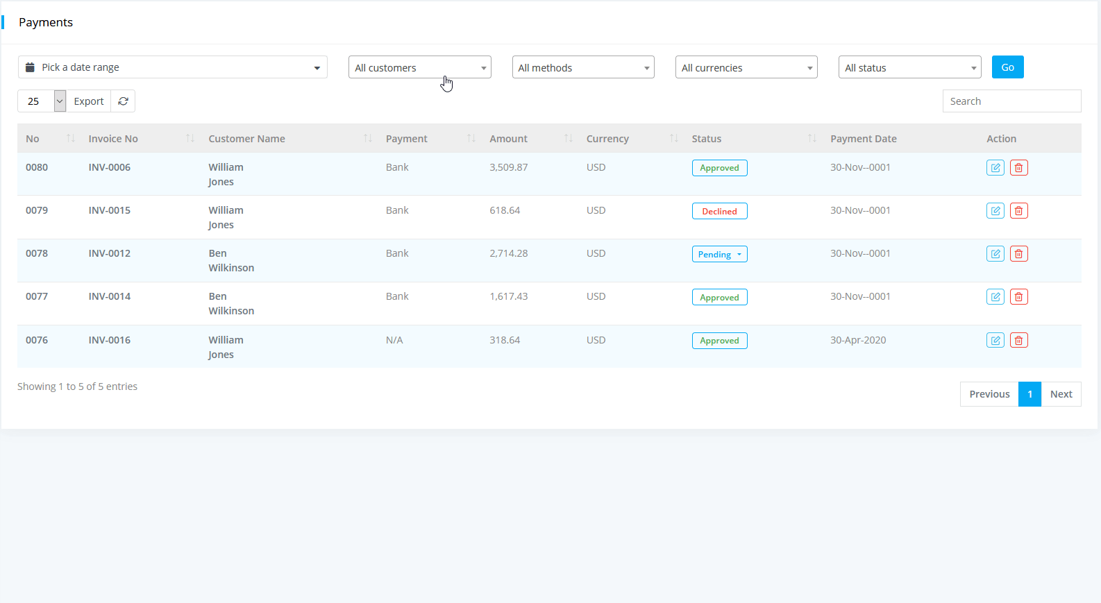
Task: Click the Search input field
Action: click(x=1011, y=101)
